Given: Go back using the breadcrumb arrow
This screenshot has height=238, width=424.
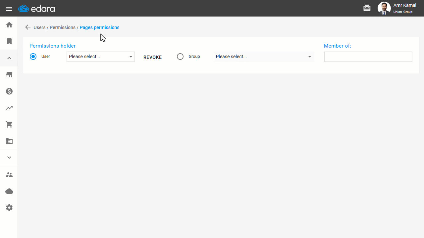Looking at the screenshot, I should [28, 27].
